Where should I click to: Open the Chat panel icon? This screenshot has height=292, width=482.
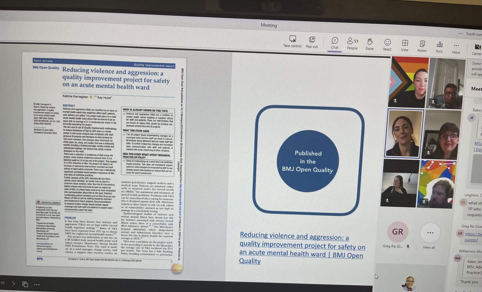[335, 41]
